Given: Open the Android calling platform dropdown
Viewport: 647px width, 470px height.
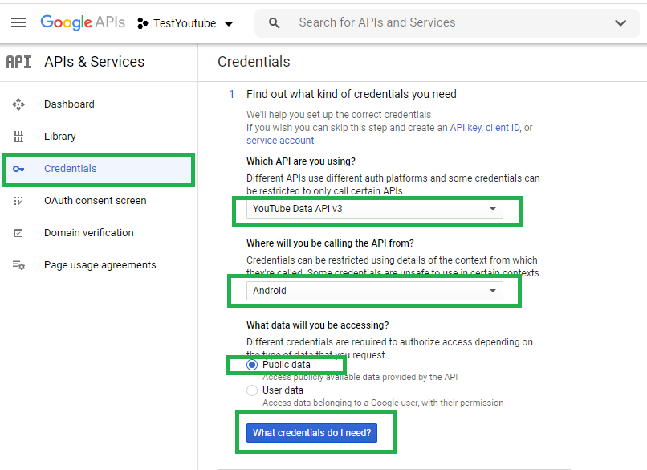Looking at the screenshot, I should [375, 291].
